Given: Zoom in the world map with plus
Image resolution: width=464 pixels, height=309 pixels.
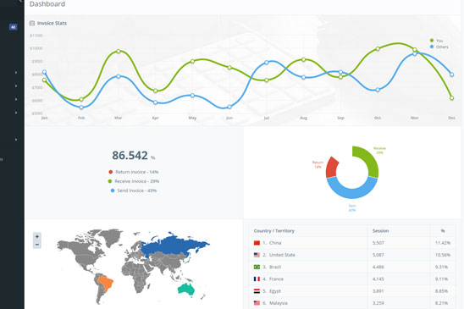Looking at the screenshot, I should (37, 237).
